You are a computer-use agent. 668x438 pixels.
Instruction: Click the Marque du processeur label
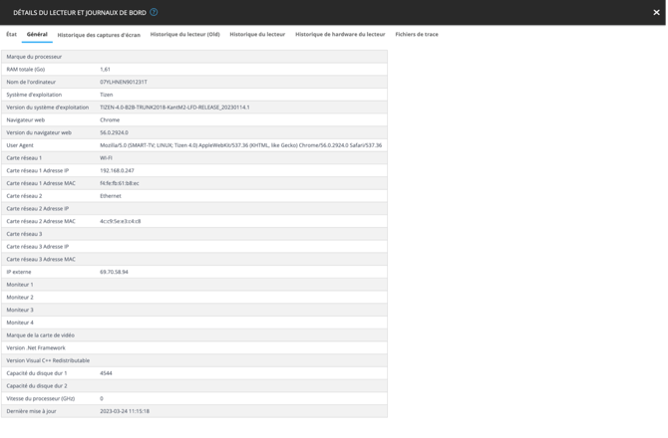[x=34, y=57]
